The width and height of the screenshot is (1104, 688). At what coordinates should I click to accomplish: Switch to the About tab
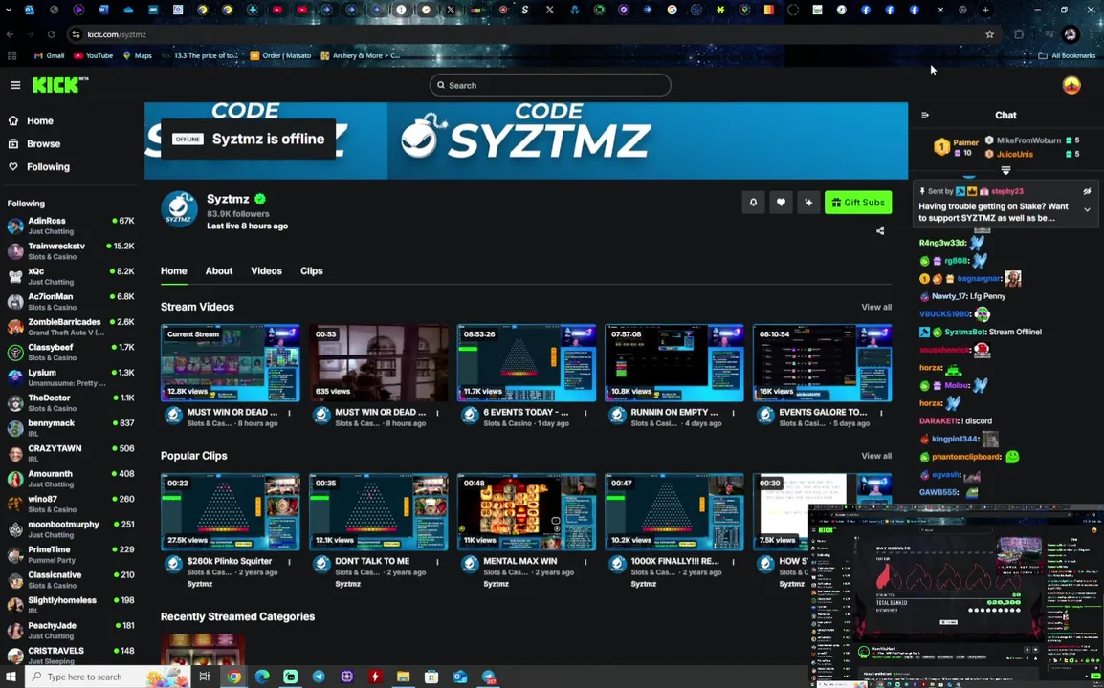[219, 270]
